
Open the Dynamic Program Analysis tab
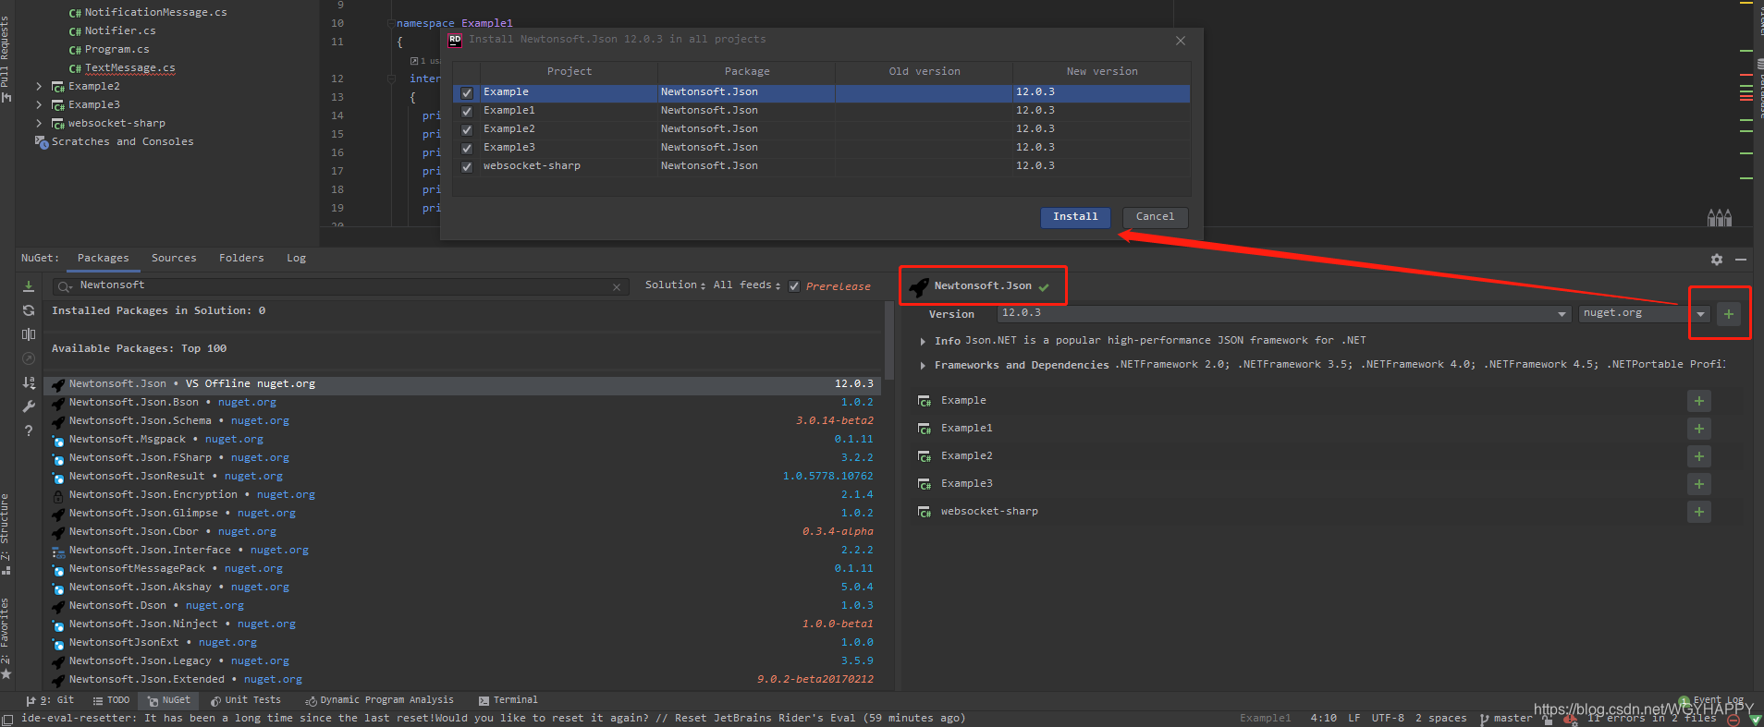(380, 700)
